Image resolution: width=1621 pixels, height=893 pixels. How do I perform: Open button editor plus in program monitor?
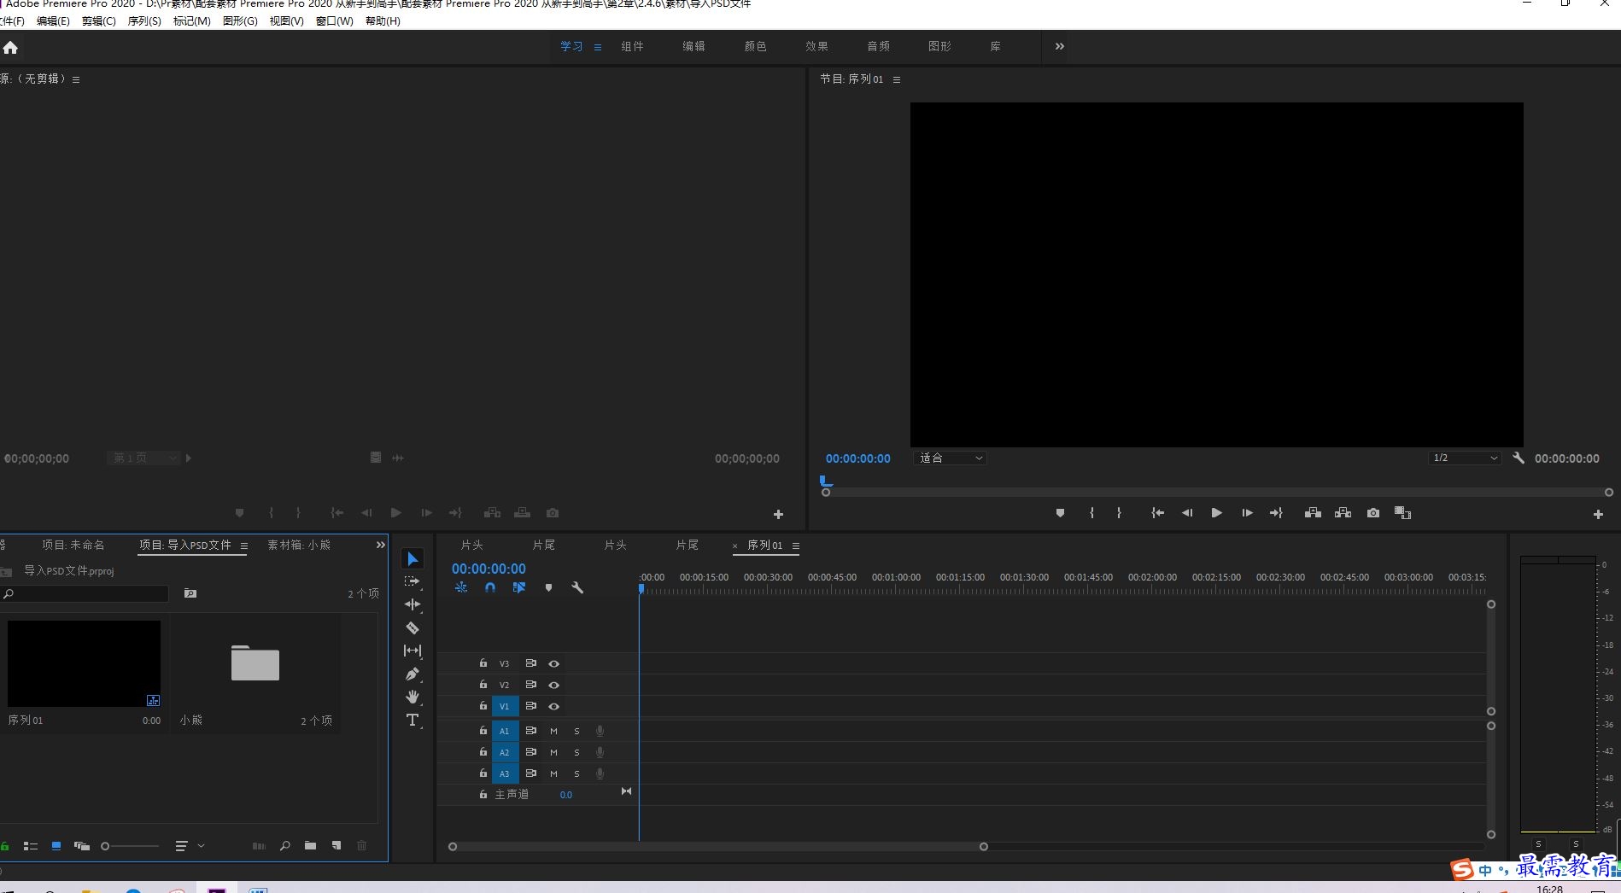pos(1598,514)
